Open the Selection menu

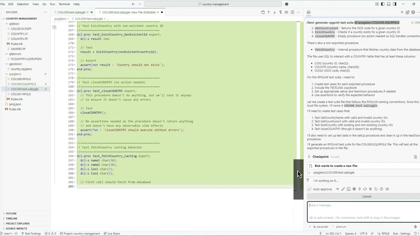tap(23, 4)
